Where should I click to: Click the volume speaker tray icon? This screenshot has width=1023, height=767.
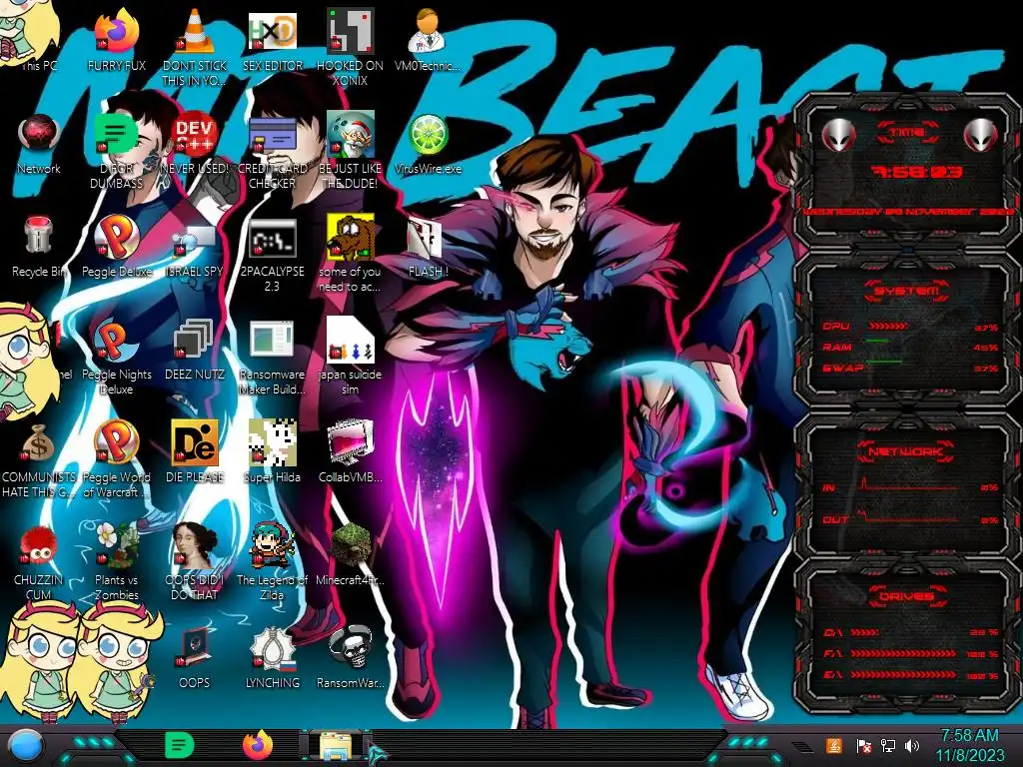click(x=912, y=745)
